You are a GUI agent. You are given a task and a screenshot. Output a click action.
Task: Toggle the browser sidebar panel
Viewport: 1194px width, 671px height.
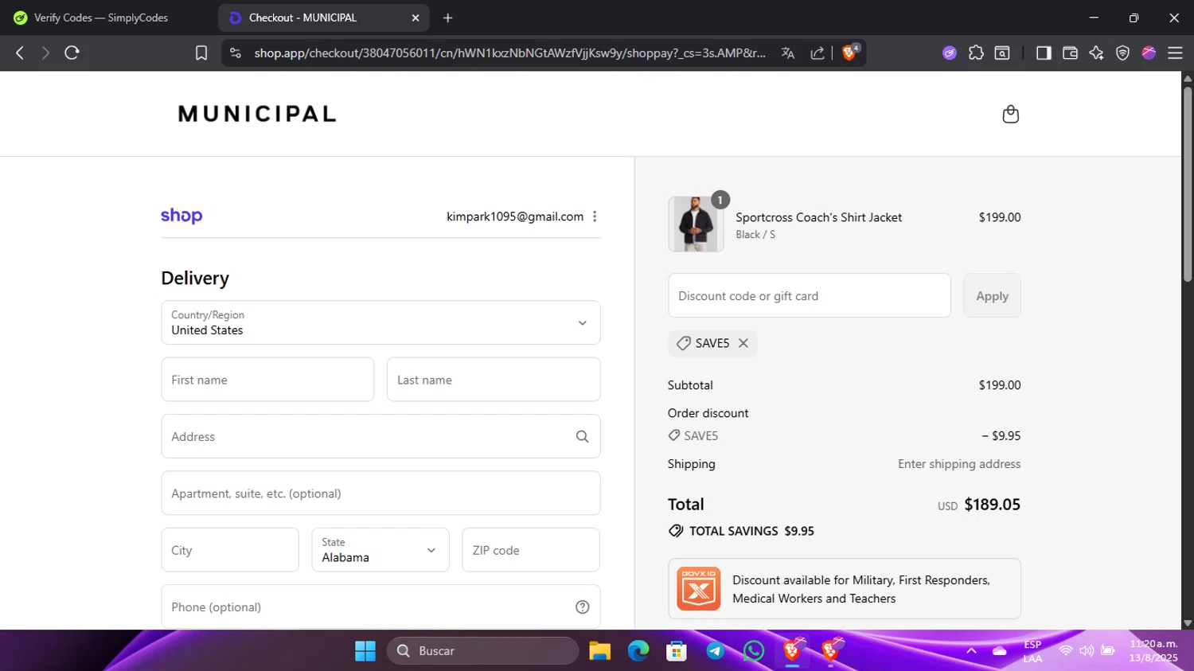1044,53
